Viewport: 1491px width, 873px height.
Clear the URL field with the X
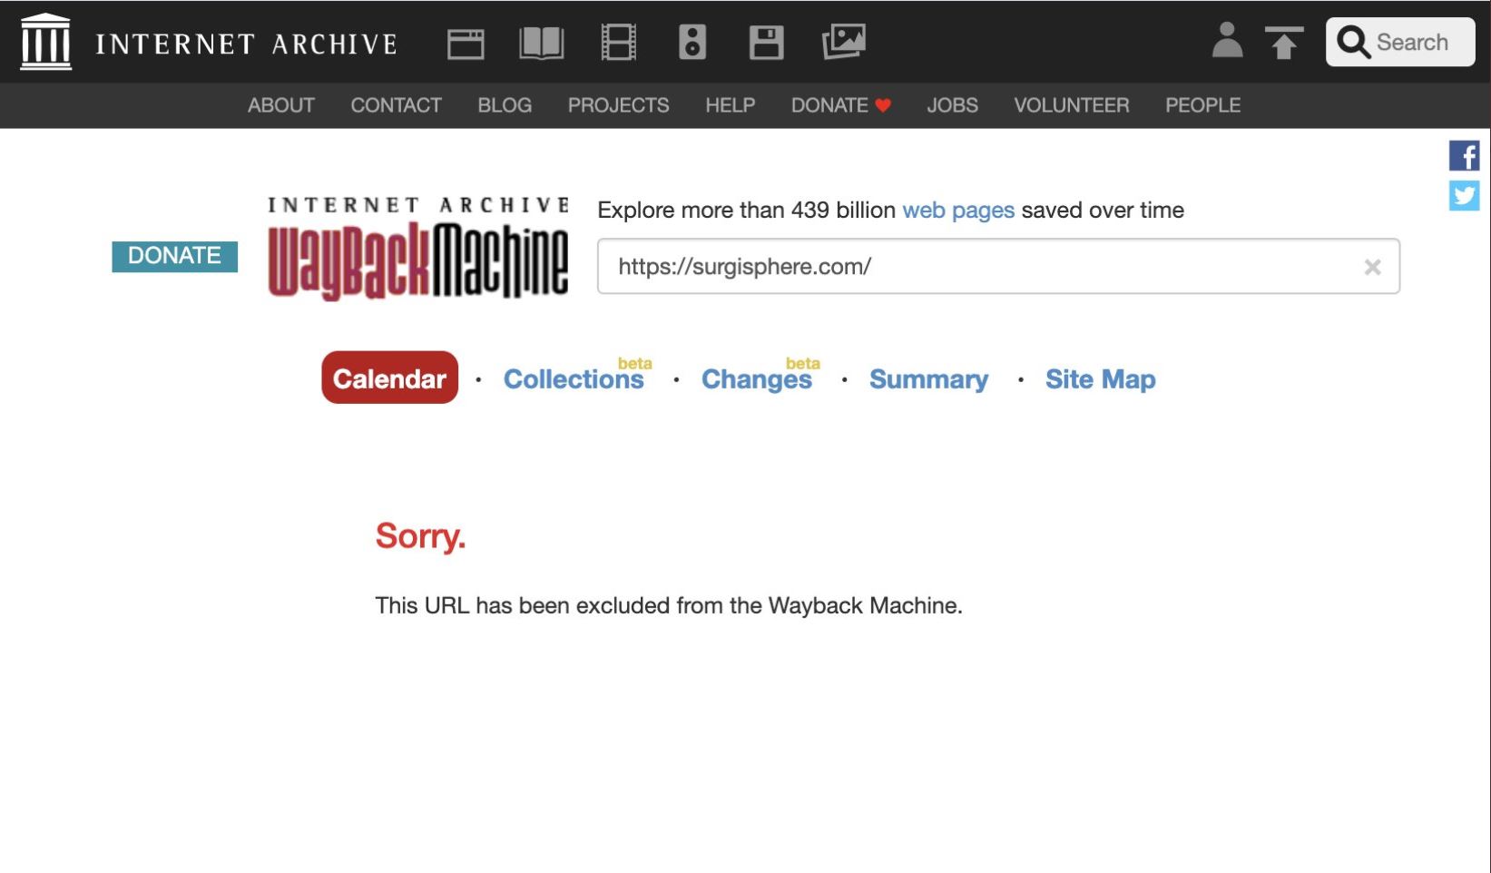1372,267
